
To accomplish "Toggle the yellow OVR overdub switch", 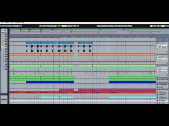I will (x=64, y=26).
